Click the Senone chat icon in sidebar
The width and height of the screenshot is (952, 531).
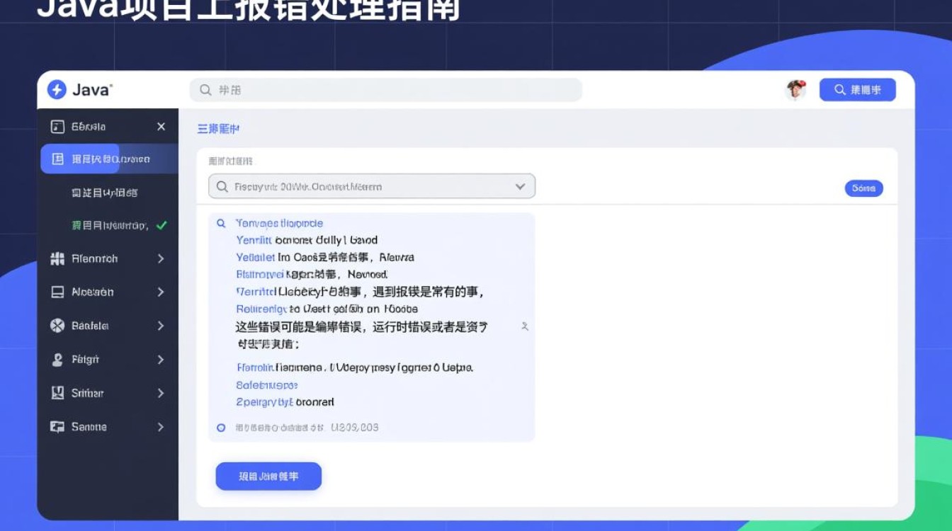(x=57, y=427)
